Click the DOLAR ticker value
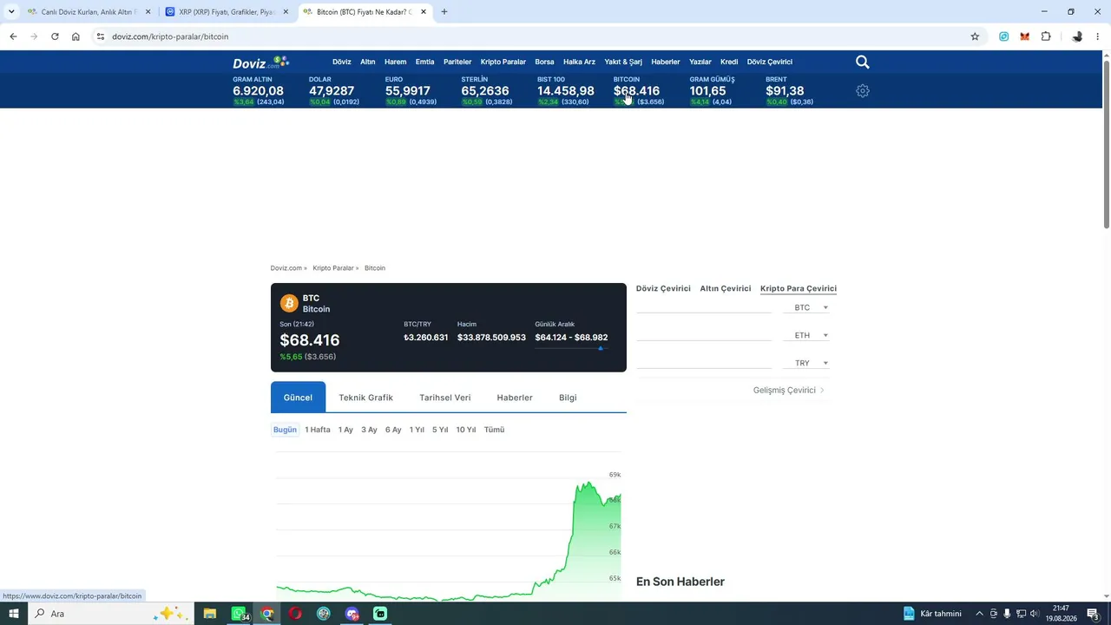The image size is (1111, 625). (x=332, y=91)
